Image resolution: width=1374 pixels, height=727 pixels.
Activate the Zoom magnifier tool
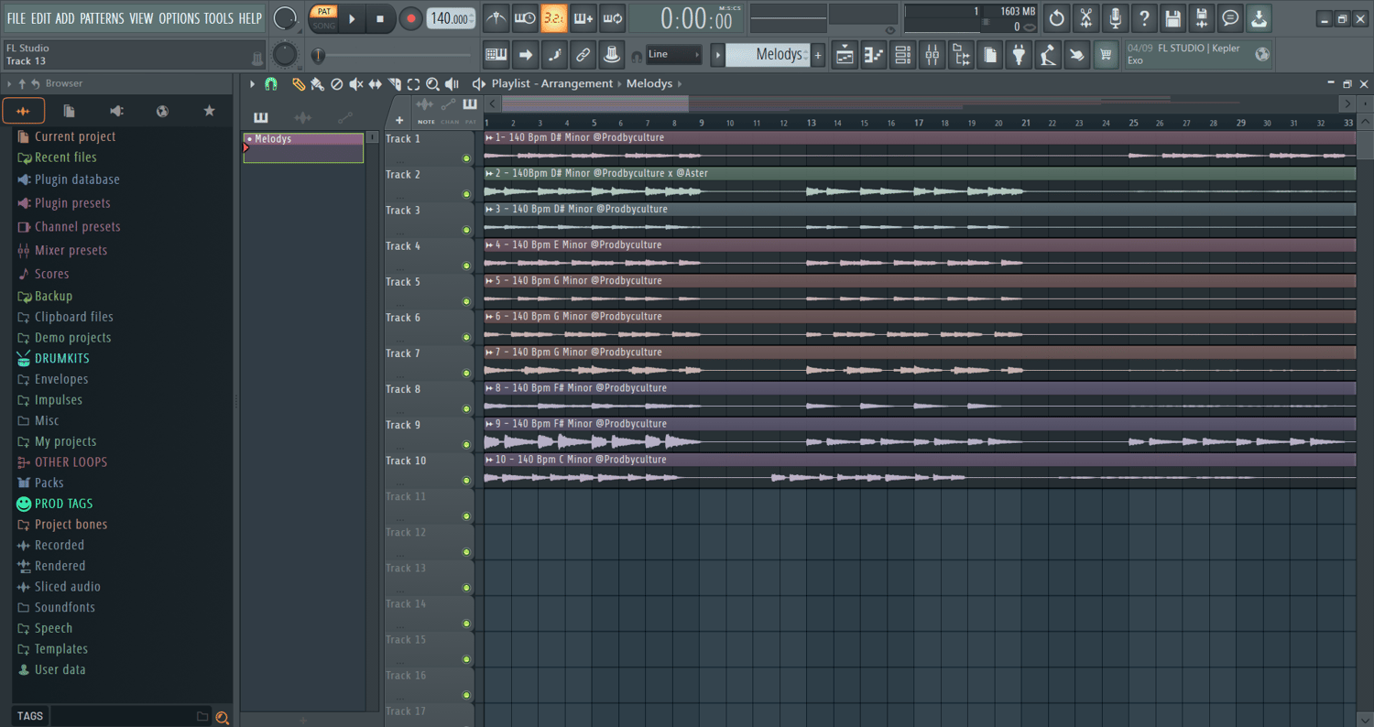[x=432, y=83]
